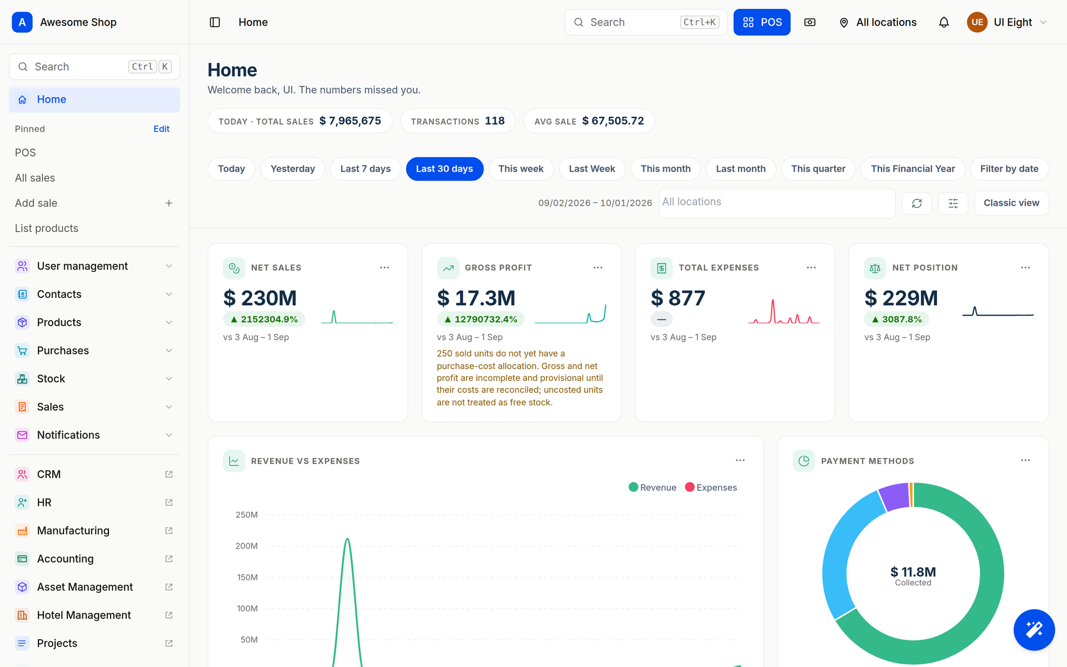Click the blue segment of payment donut
This screenshot has width=1067, height=667.
click(837, 556)
